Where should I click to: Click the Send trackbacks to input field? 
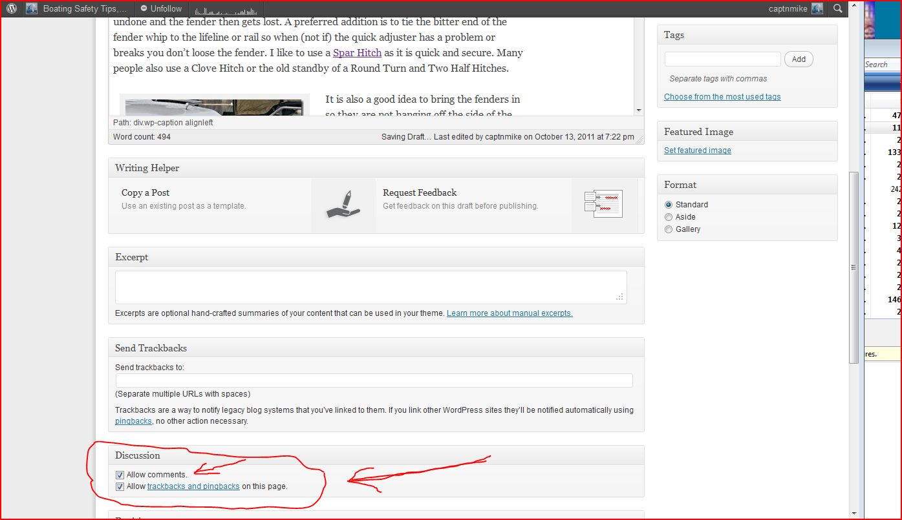(x=374, y=381)
